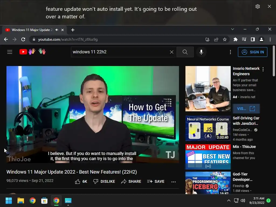Like the video with 6K thumbs up
This screenshot has width=276, height=207.
81,181
